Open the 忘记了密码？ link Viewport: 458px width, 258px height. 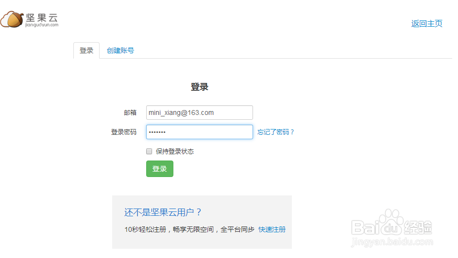click(275, 132)
